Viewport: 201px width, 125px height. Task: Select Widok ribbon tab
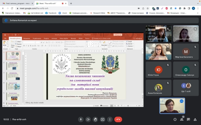81,38
